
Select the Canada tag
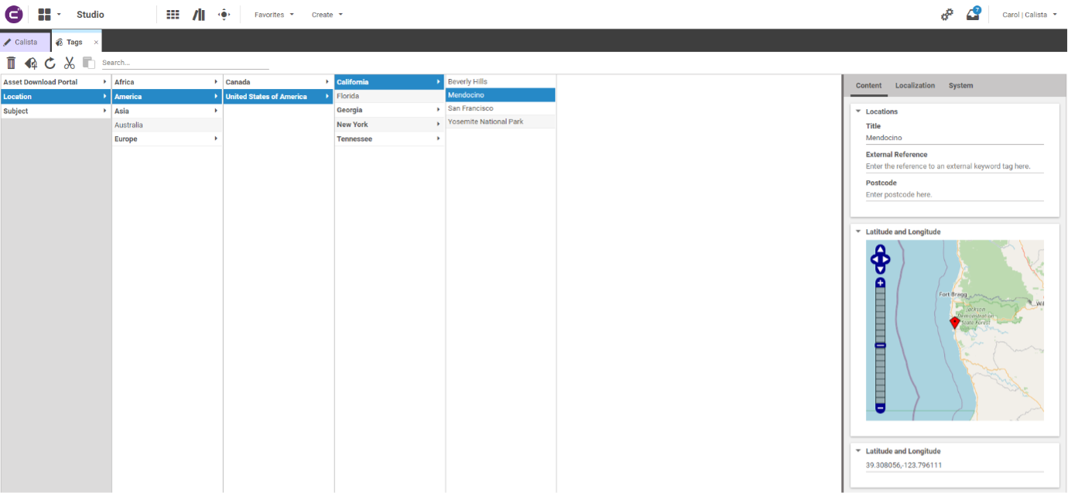[x=279, y=82]
